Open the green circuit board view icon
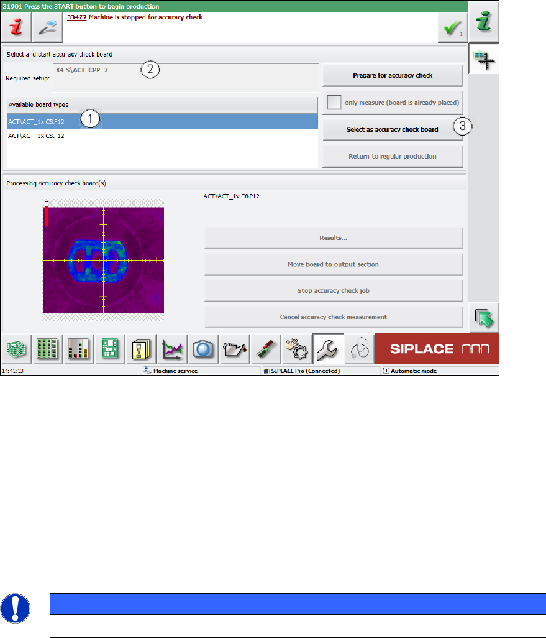Viewport: 546px width, 638px height. click(x=110, y=349)
